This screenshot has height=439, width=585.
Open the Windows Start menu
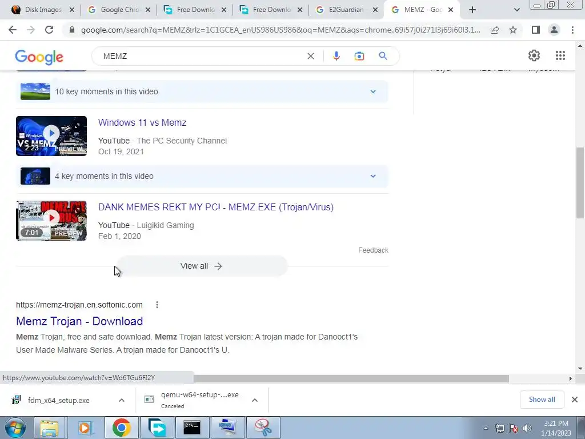(15, 428)
